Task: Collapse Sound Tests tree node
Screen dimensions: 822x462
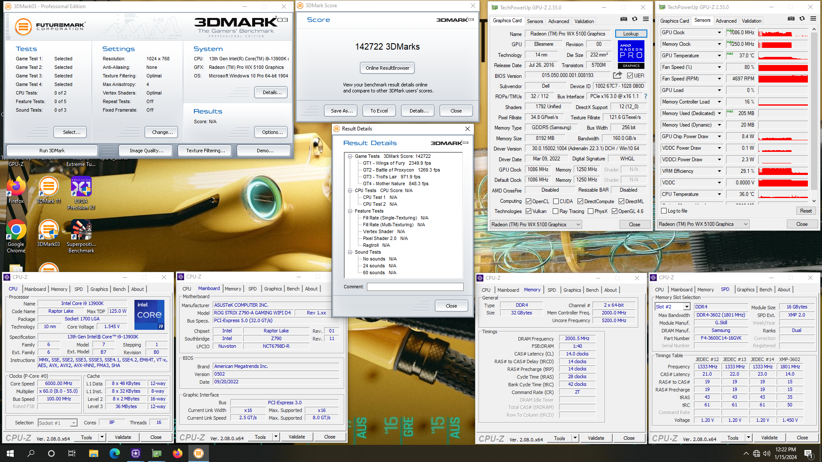Action: (x=350, y=252)
